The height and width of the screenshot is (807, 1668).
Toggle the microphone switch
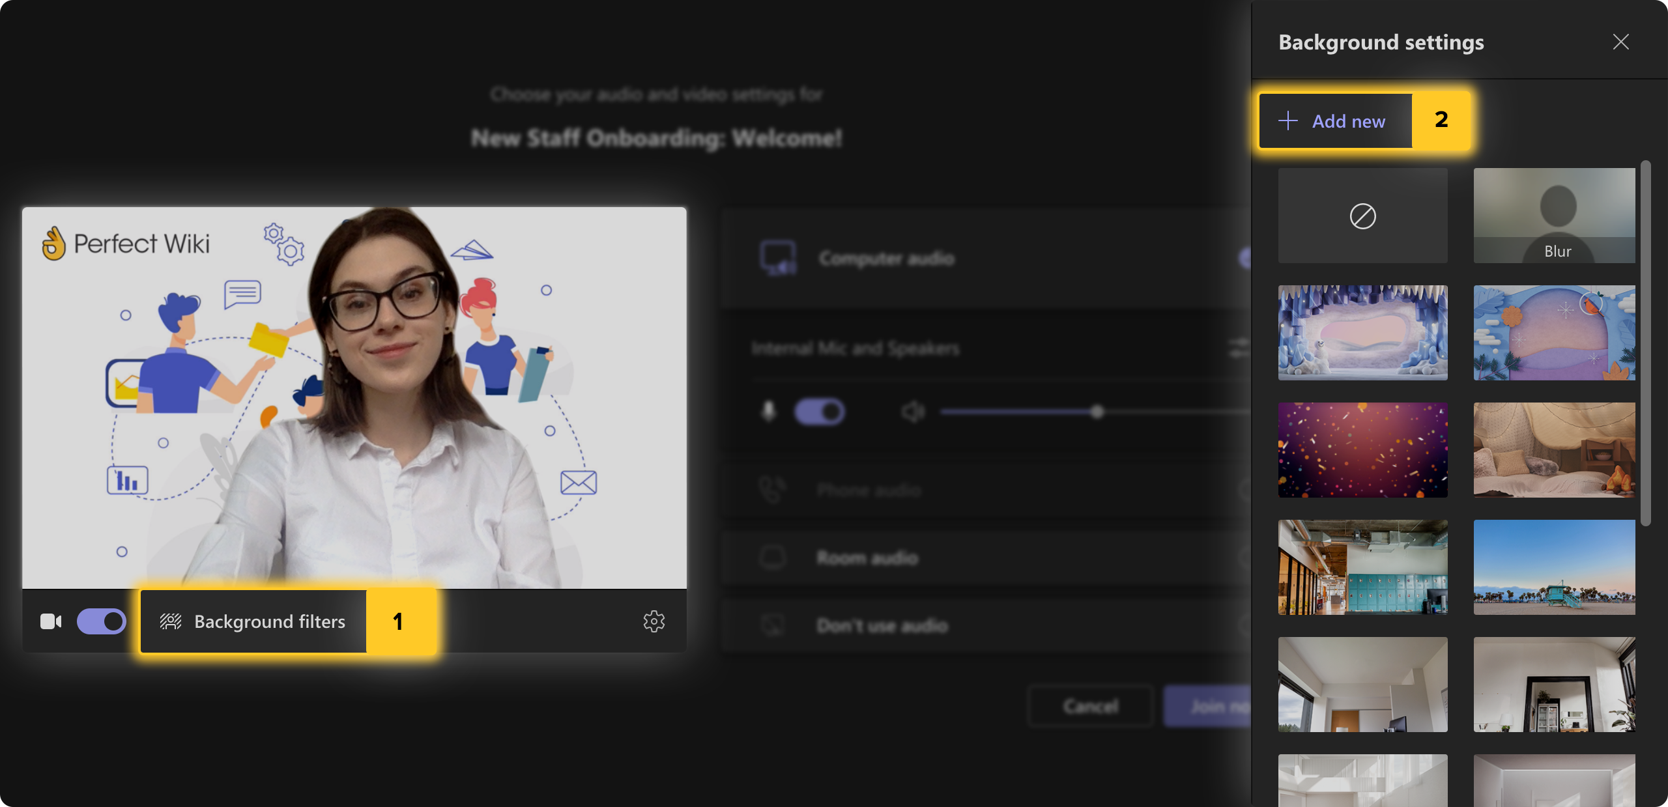coord(820,412)
